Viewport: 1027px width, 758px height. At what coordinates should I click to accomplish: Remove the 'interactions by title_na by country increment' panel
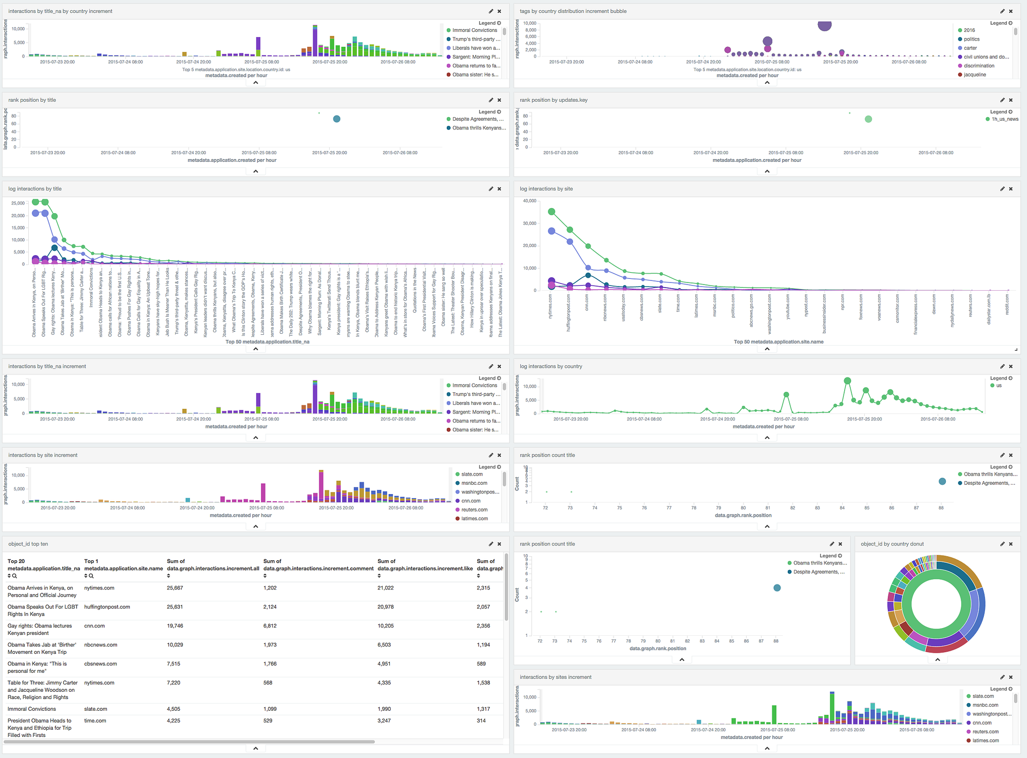click(x=499, y=11)
